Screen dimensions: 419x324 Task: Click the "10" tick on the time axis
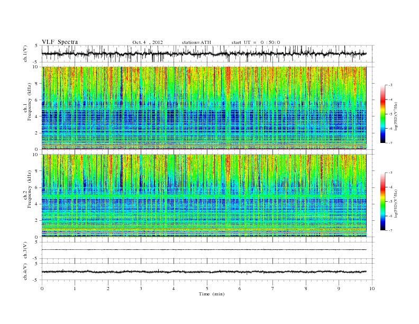(x=372, y=289)
